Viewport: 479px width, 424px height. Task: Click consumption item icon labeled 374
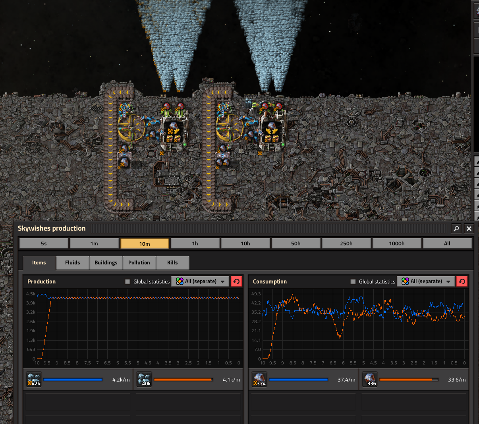coord(259,380)
